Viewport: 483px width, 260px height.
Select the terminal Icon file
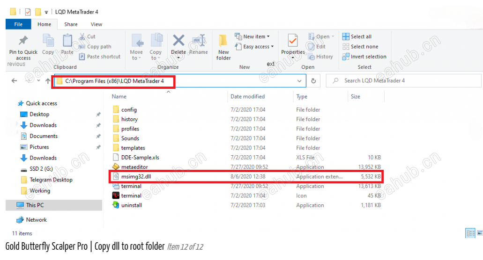click(127, 195)
